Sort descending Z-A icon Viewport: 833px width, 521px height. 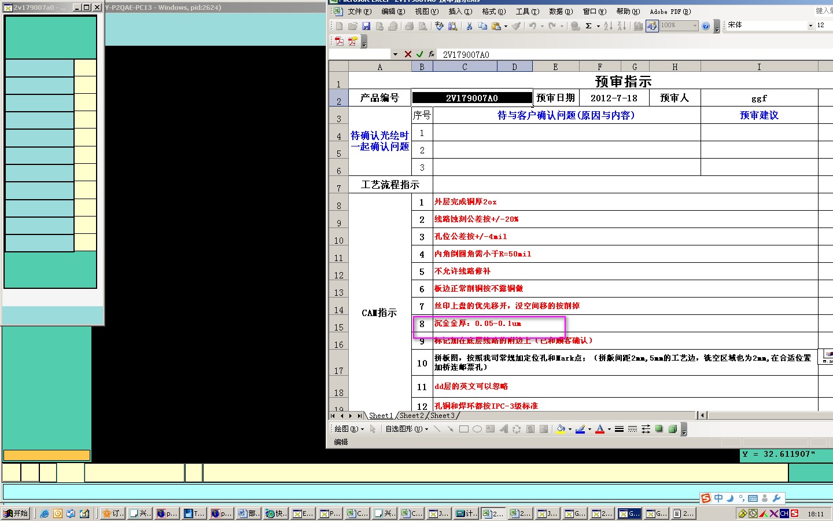pos(621,26)
